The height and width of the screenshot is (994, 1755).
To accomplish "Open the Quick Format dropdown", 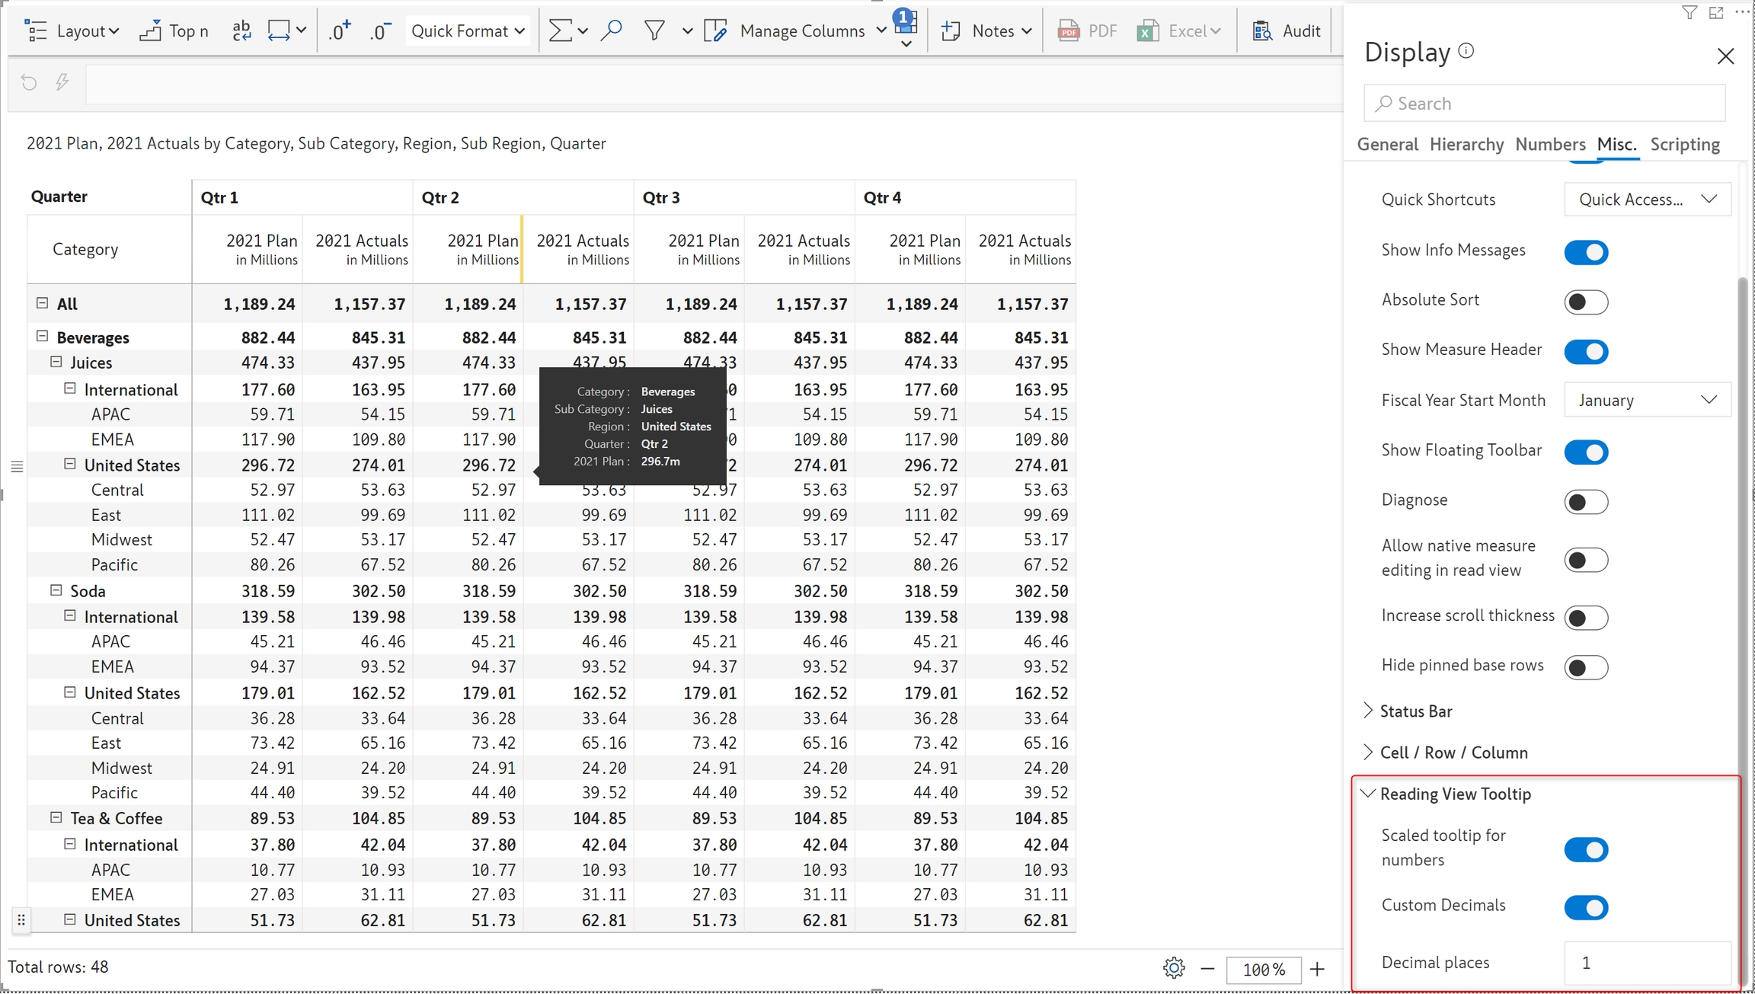I will point(468,31).
